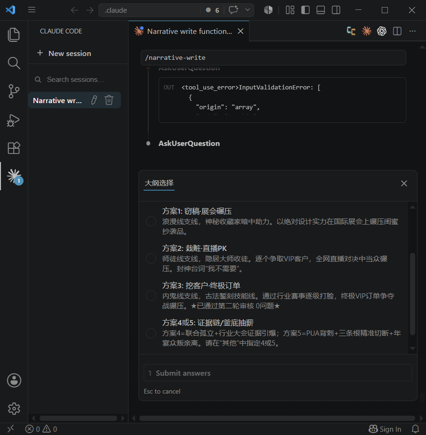Open errors and warnings in status bar

coord(41,429)
